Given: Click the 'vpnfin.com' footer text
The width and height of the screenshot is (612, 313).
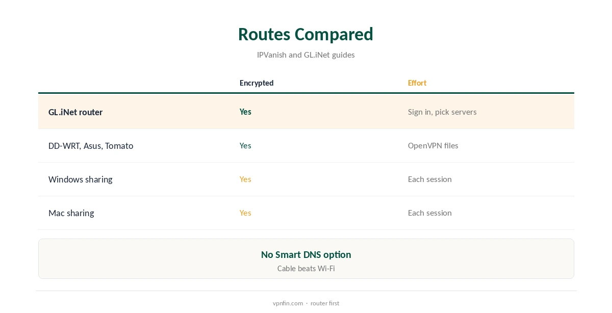Looking at the screenshot, I should point(288,303).
